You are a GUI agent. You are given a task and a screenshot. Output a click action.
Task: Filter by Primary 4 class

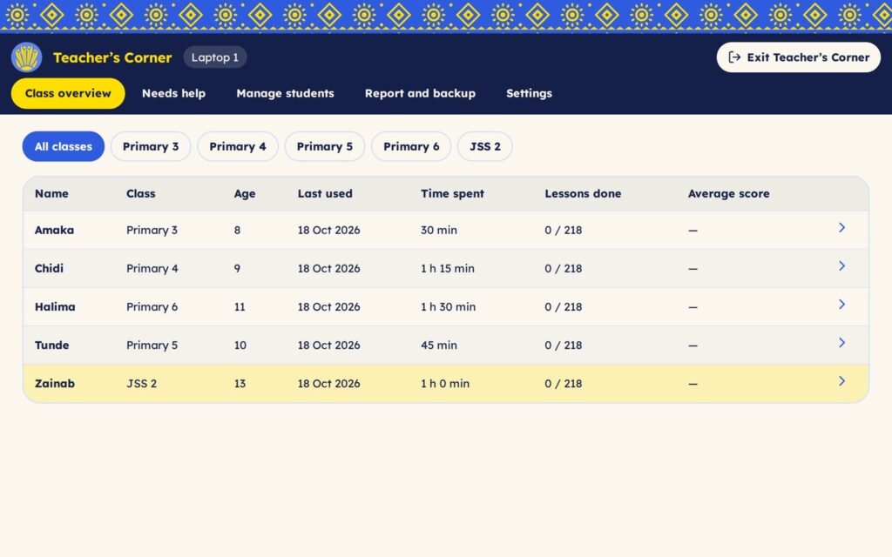pos(238,146)
